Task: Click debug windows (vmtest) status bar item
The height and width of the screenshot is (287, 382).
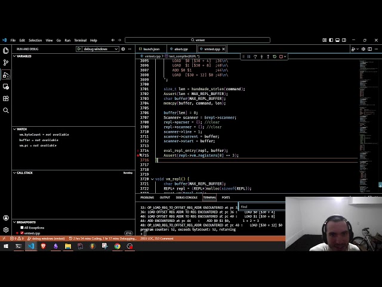Action: point(47,239)
